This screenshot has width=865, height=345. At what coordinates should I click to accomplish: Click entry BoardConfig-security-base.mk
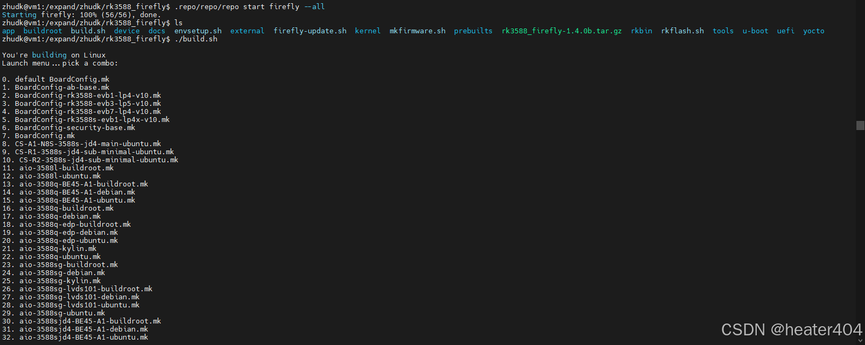click(x=69, y=128)
